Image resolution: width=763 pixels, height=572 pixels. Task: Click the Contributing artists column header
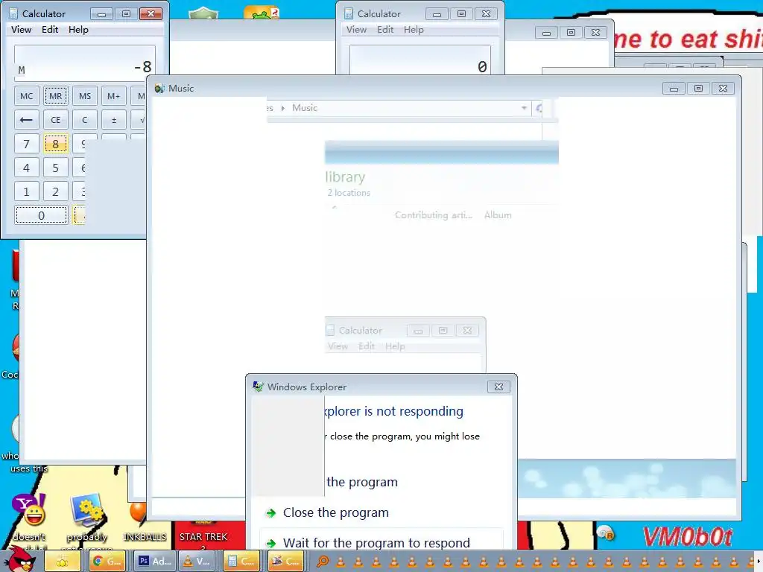tap(433, 215)
